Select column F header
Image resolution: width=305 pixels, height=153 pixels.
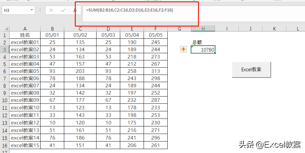point(155,29)
